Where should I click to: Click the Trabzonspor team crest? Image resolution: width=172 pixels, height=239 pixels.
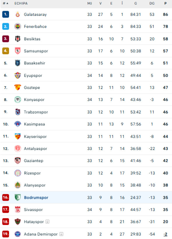[x=18, y=112]
